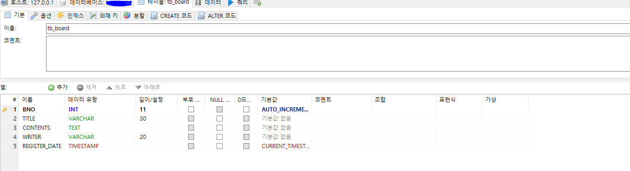This screenshot has width=630, height=171.
Task: Open the INT data type cell of BNO
Action: tap(100, 110)
